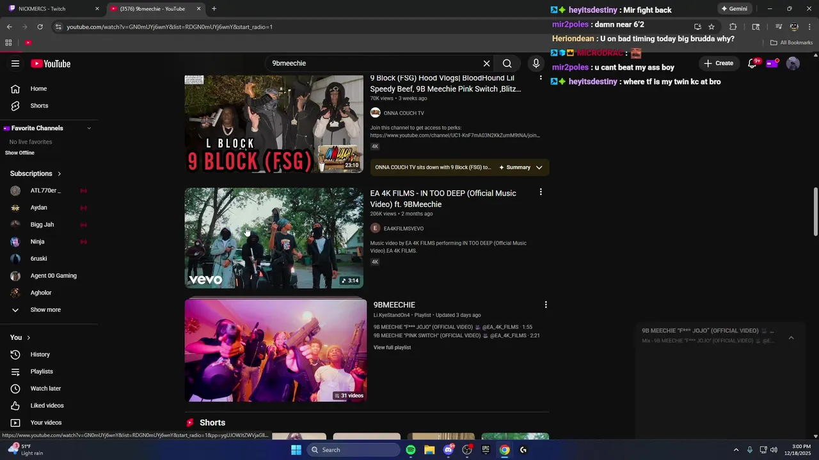Open the EA4KFILMSVEVO channel link
Screen dimensions: 819x460
[404, 229]
